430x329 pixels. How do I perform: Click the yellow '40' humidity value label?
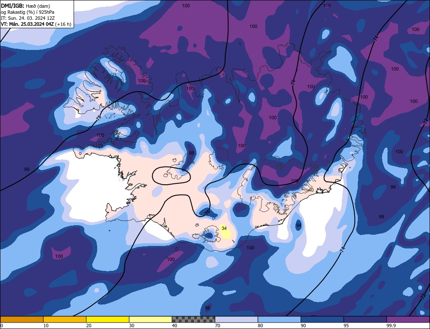(311, 190)
